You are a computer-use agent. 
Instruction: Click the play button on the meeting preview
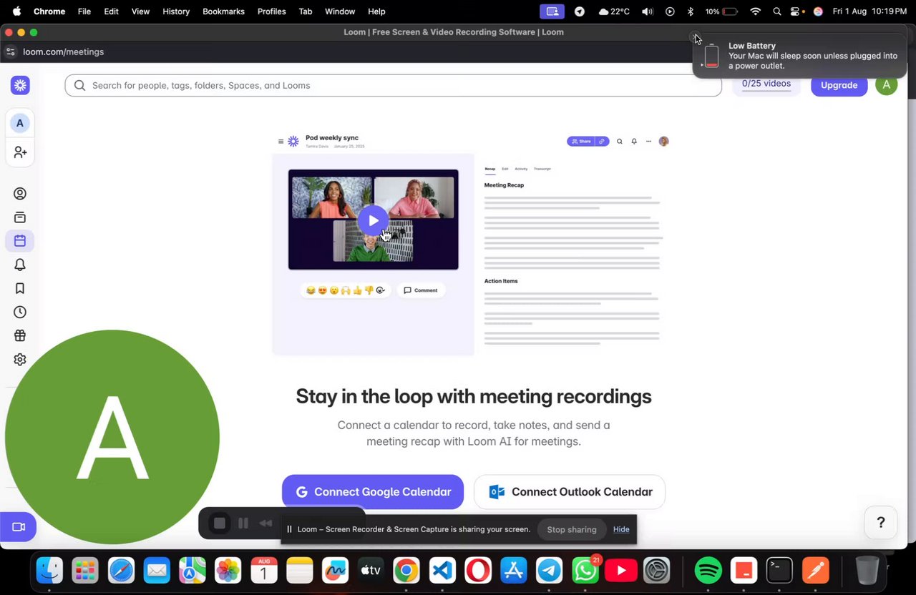pyautogui.click(x=373, y=220)
